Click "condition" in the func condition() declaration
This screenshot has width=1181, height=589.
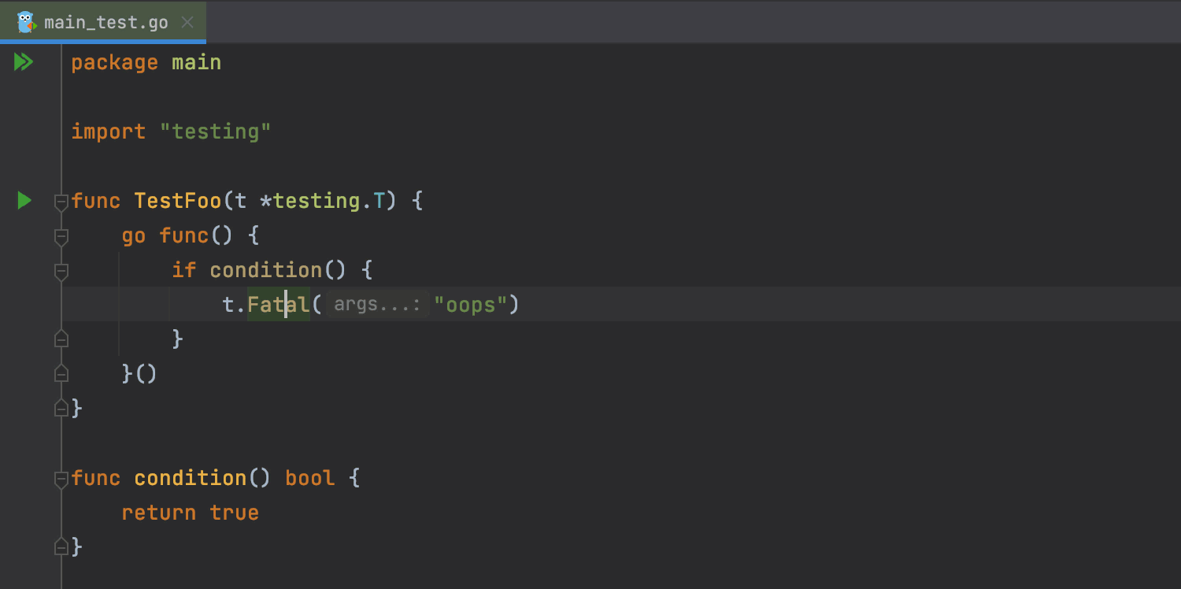pos(191,478)
